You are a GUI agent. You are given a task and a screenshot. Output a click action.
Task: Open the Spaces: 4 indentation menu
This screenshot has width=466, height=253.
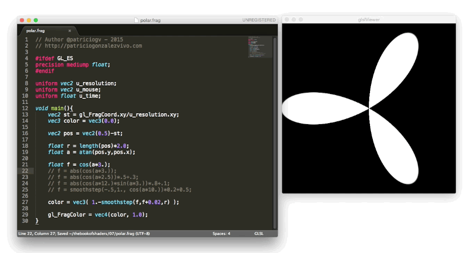[x=221, y=233]
